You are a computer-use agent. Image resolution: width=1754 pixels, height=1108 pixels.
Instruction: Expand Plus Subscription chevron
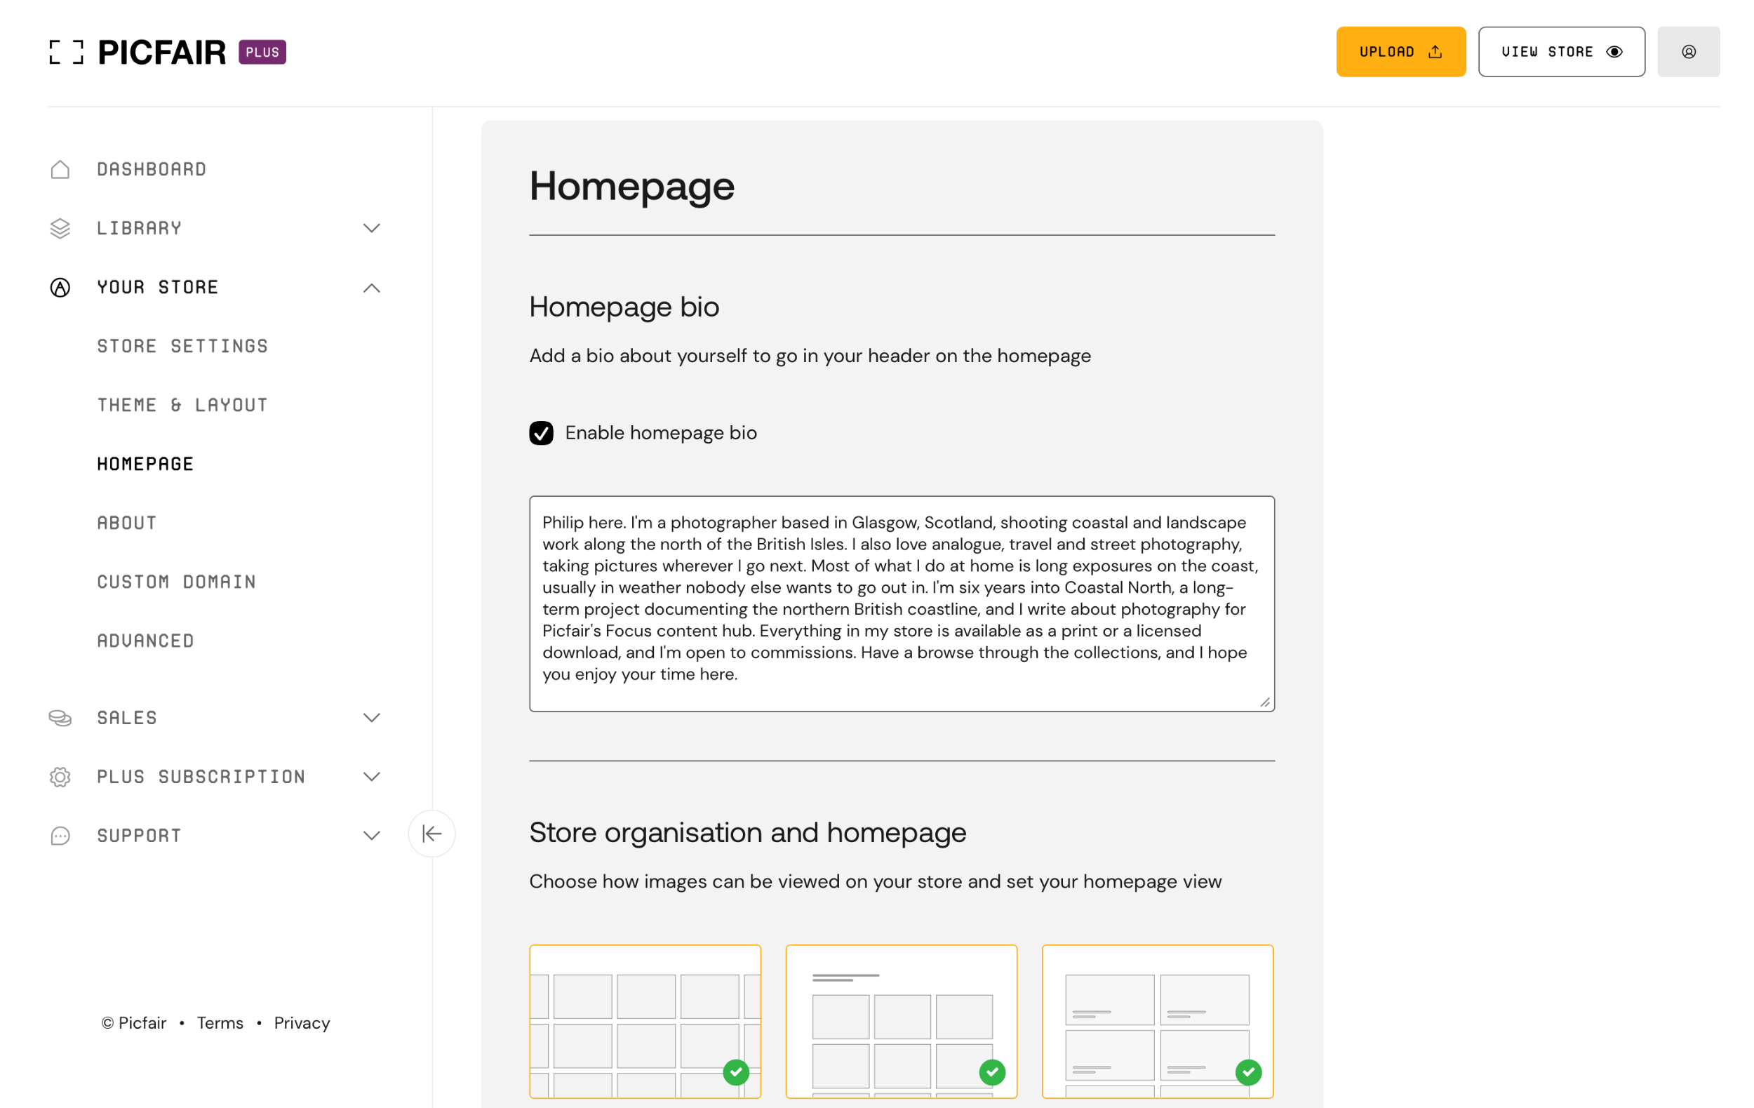(371, 777)
